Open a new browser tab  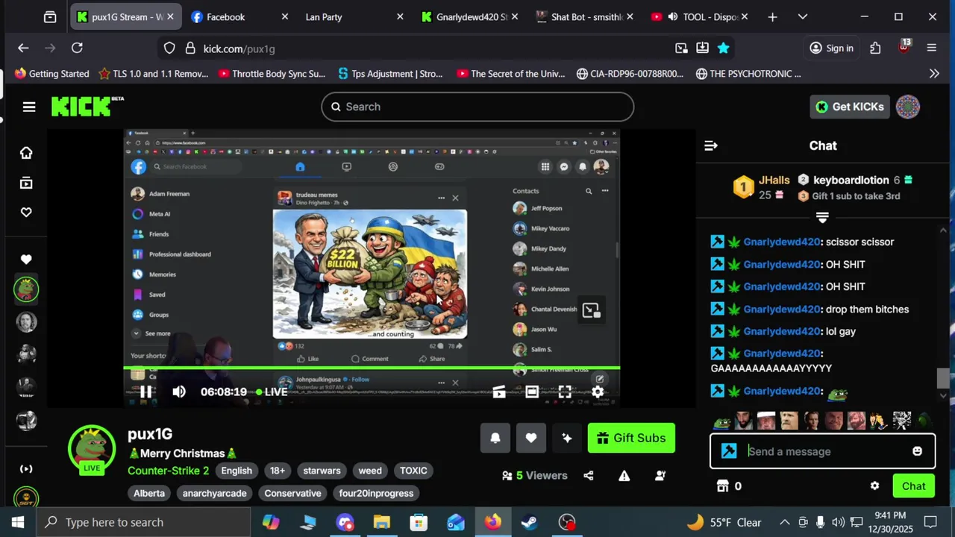coord(772,16)
